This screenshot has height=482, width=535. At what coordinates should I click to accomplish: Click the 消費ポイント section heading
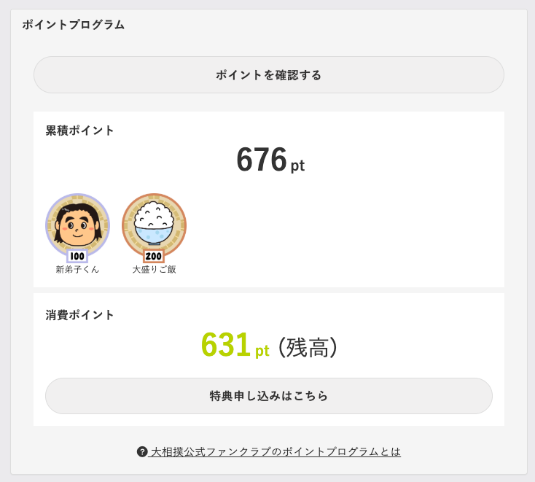point(79,315)
